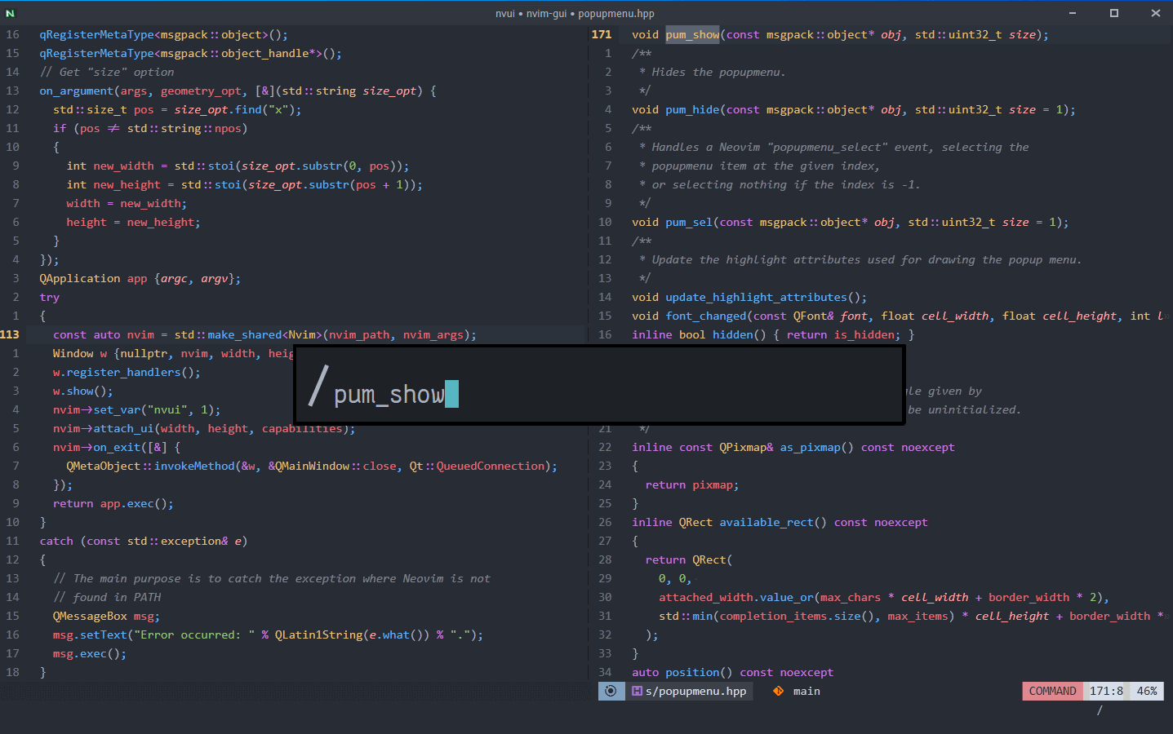1173x734 pixels.
Task: Click the w.show(); line
Action: click(x=83, y=391)
